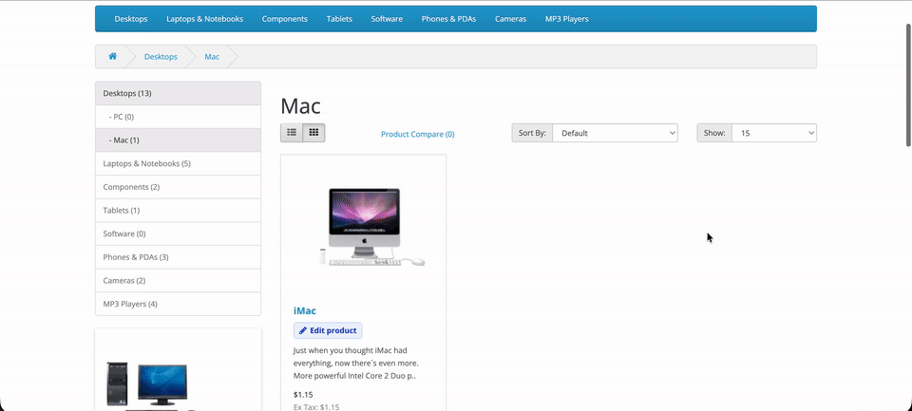Open Components navigation menu
This screenshot has width=912, height=411.
284,19
